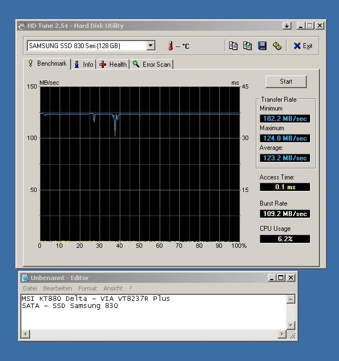Open the Datei menu in Editor
This screenshot has width=339, height=361.
[30, 288]
